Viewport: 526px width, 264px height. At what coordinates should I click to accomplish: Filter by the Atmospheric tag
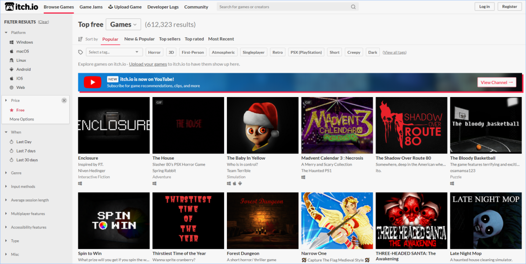[224, 52]
